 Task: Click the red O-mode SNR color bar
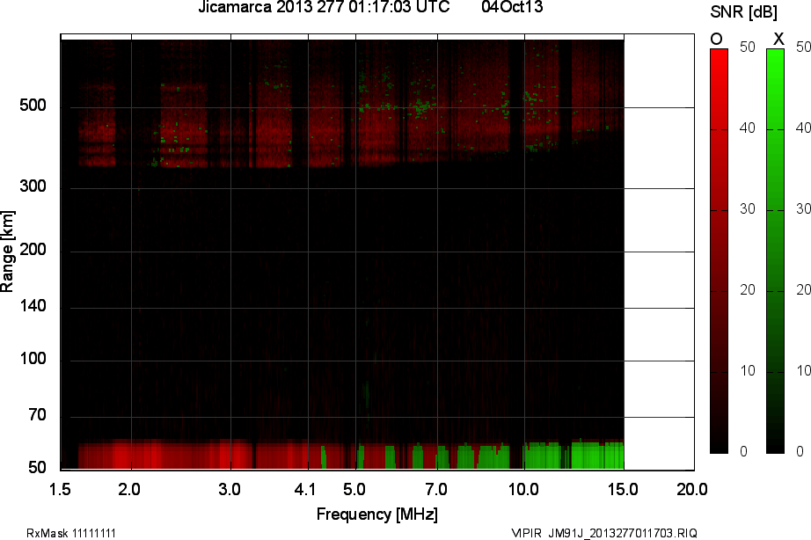point(719,251)
